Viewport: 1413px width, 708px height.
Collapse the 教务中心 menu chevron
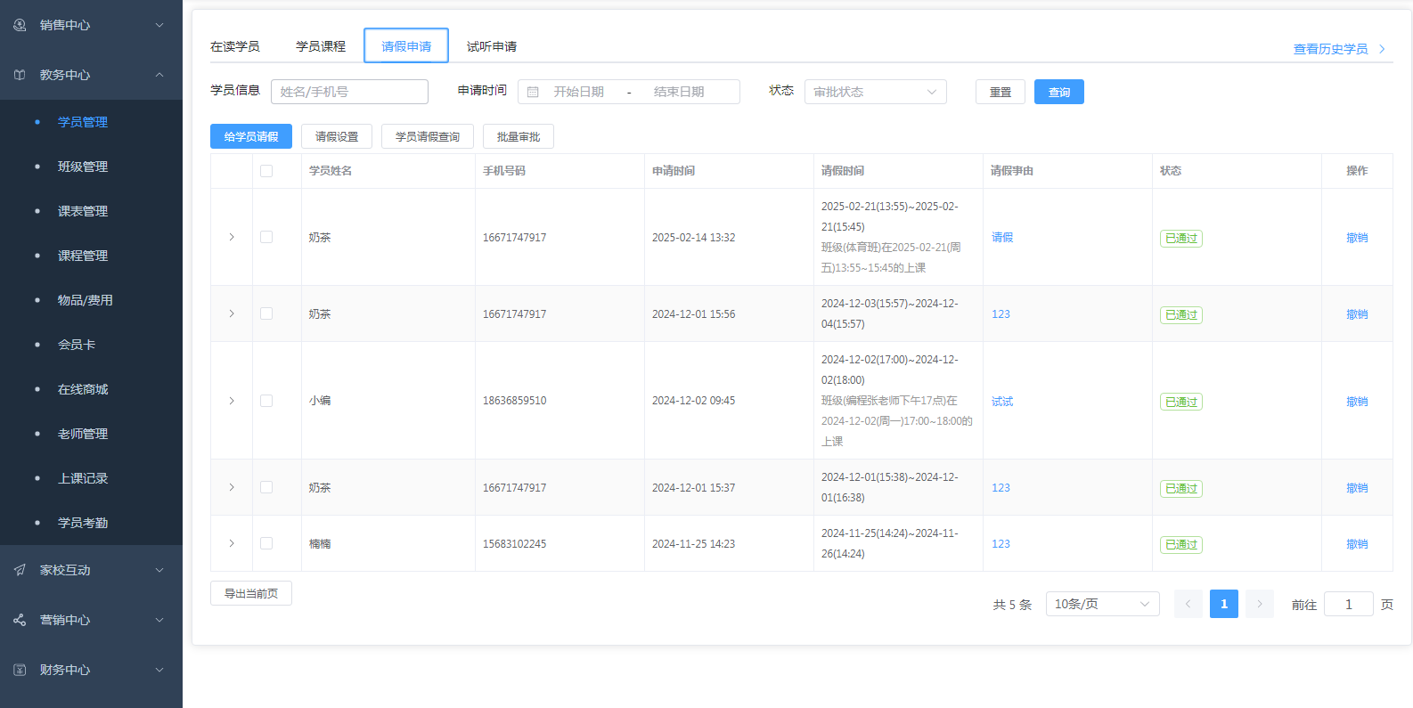[x=159, y=75]
